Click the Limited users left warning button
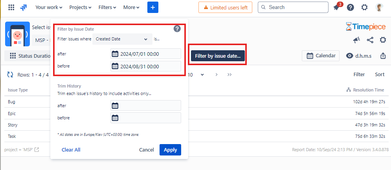391x170 pixels. pos(225,7)
